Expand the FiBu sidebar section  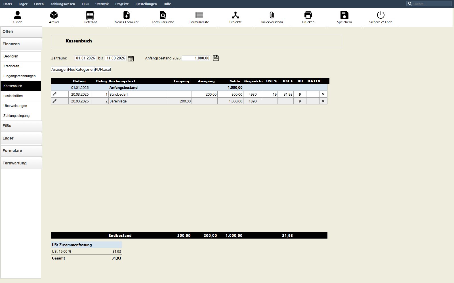click(x=21, y=126)
